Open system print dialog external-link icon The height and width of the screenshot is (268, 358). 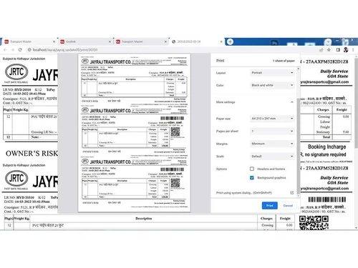coord(291,193)
